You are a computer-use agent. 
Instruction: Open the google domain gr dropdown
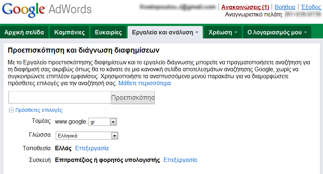click(x=103, y=122)
